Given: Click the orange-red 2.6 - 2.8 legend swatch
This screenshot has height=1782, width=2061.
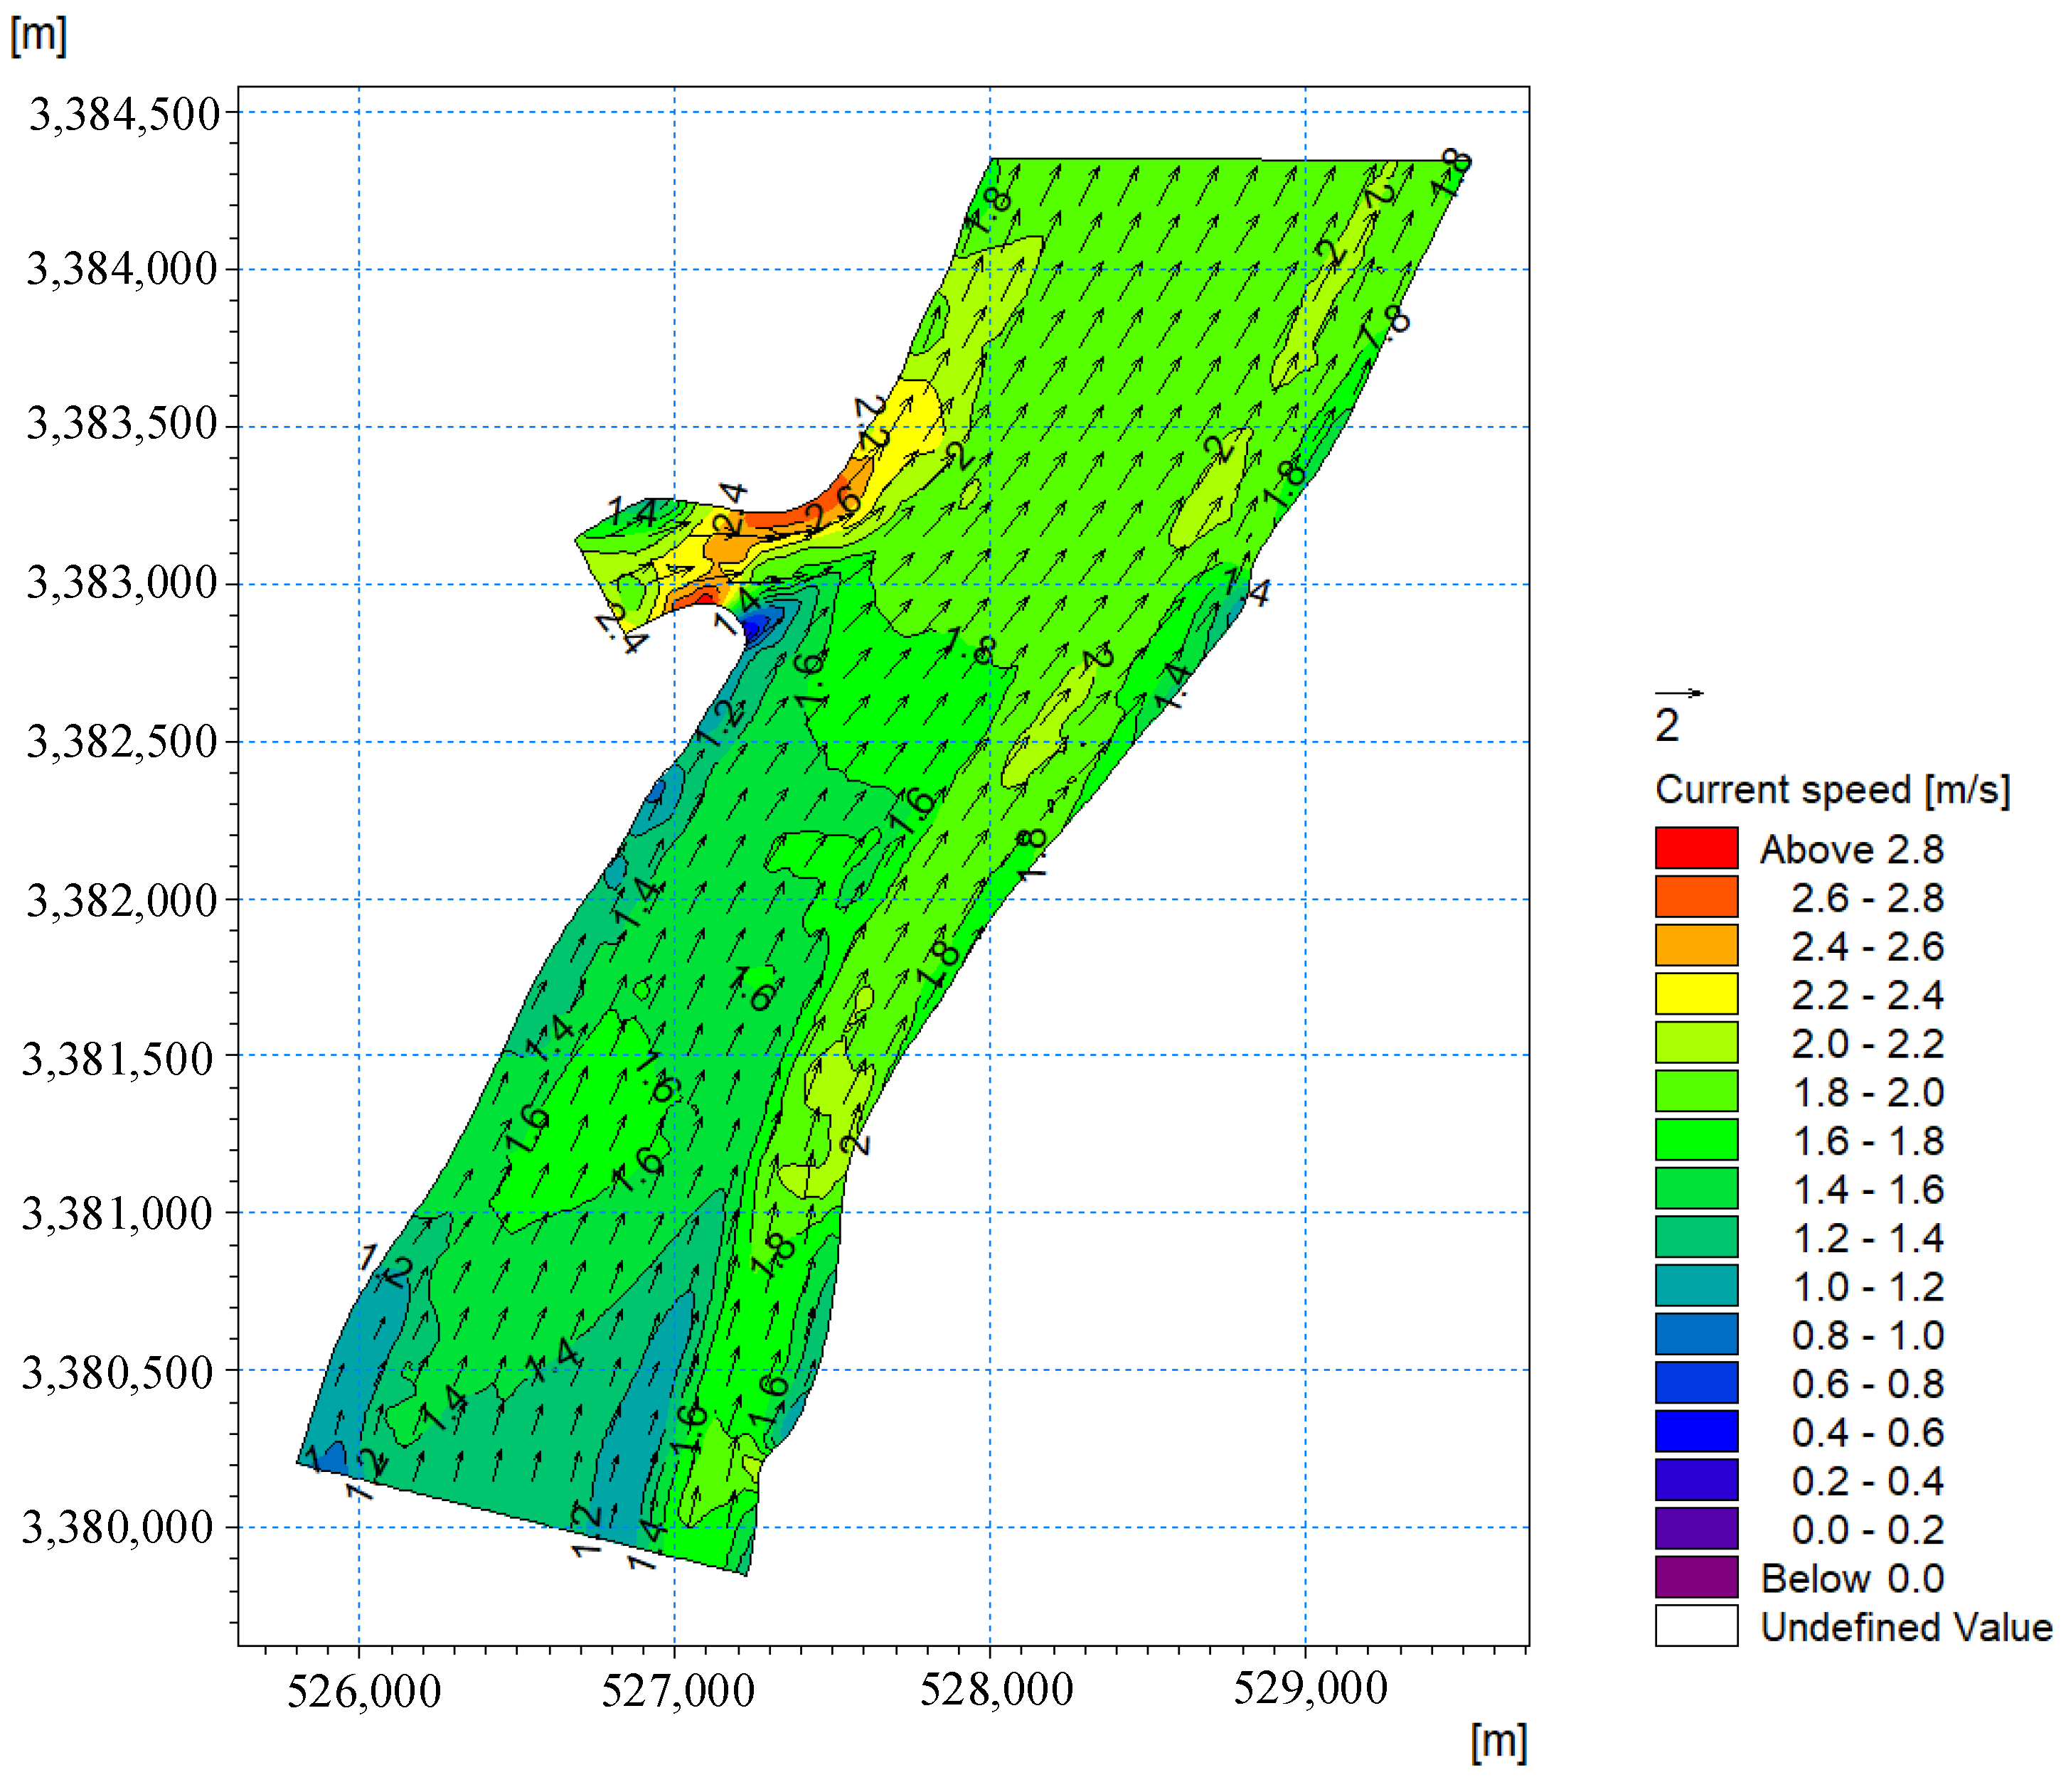Looking at the screenshot, I should click(x=1696, y=897).
